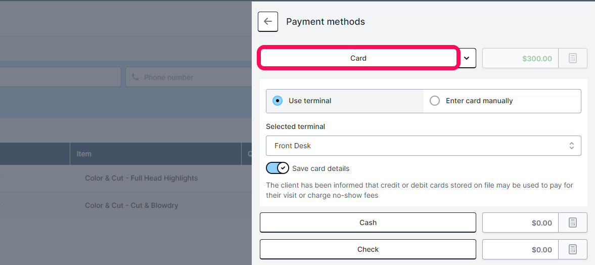
Task: Click the back arrow beside Payment methods
Action: [x=268, y=22]
